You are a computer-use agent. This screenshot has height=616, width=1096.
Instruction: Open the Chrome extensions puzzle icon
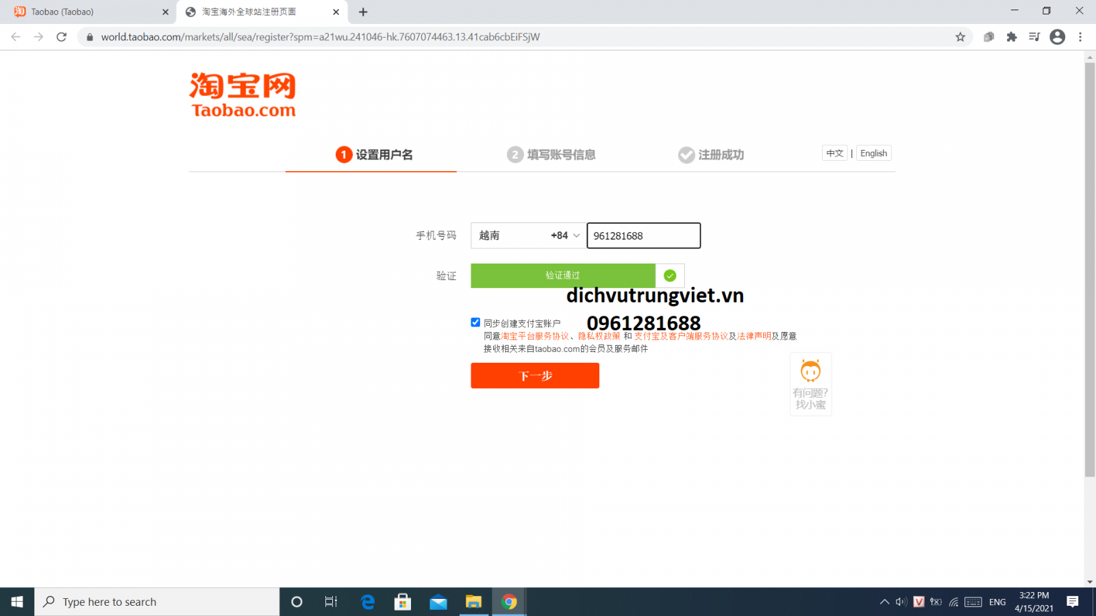1012,37
